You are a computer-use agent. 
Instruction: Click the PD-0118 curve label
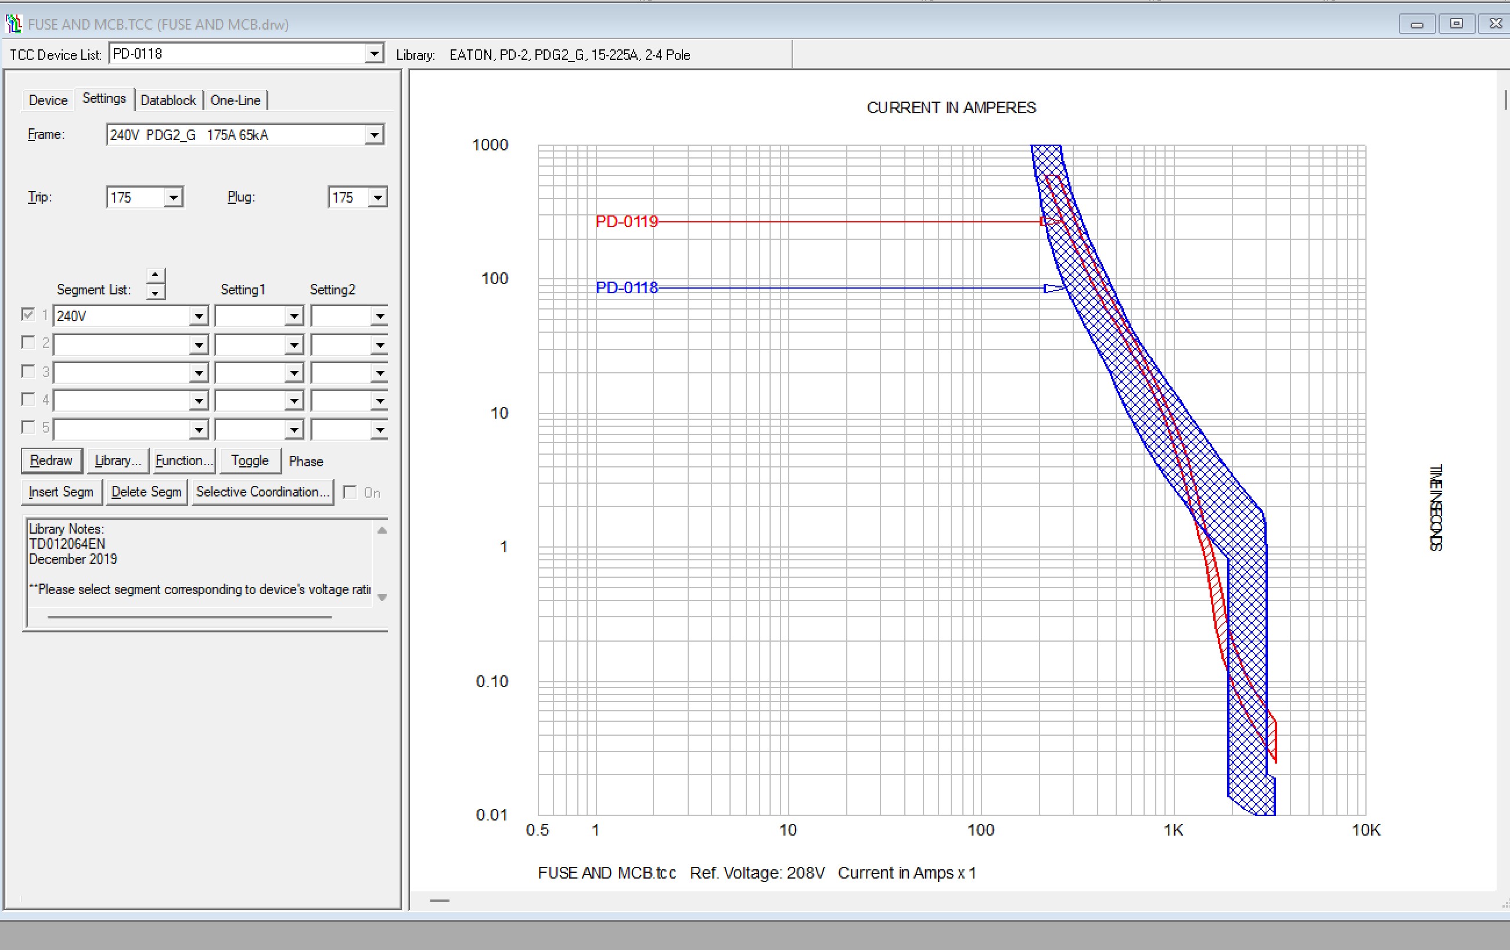(627, 288)
